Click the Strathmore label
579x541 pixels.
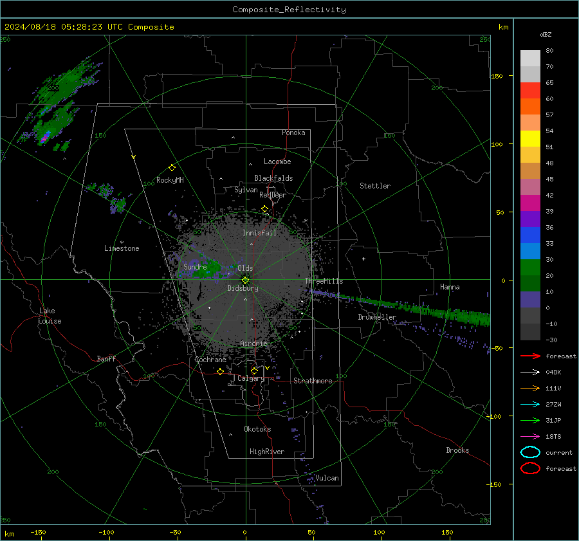point(313,381)
